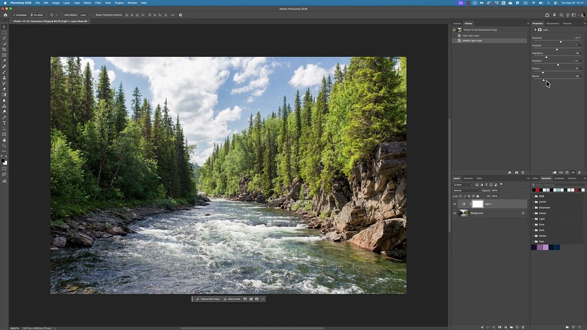Select the Eraser tool
Screen dimensions: 587x330
click(5, 89)
